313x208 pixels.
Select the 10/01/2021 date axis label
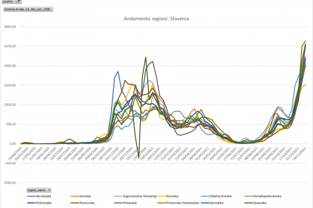pos(147,153)
